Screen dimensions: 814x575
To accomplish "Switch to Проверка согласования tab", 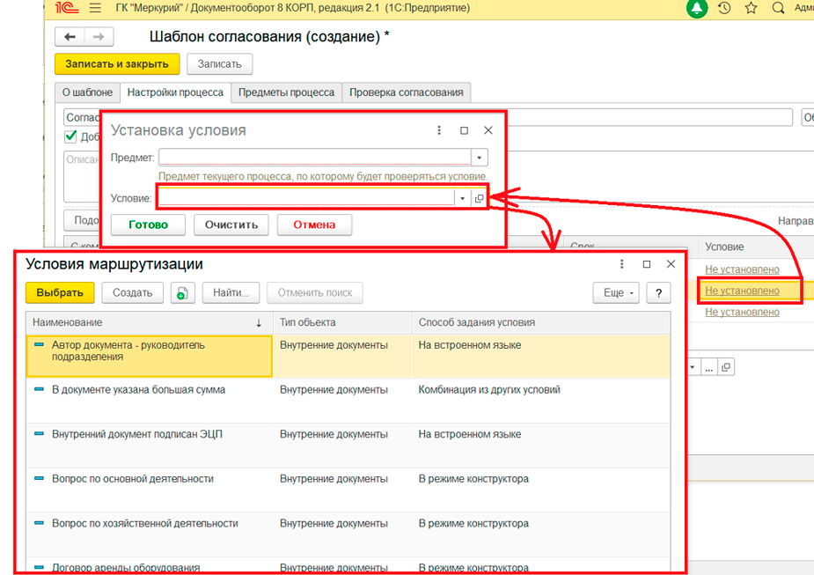I will point(407,92).
